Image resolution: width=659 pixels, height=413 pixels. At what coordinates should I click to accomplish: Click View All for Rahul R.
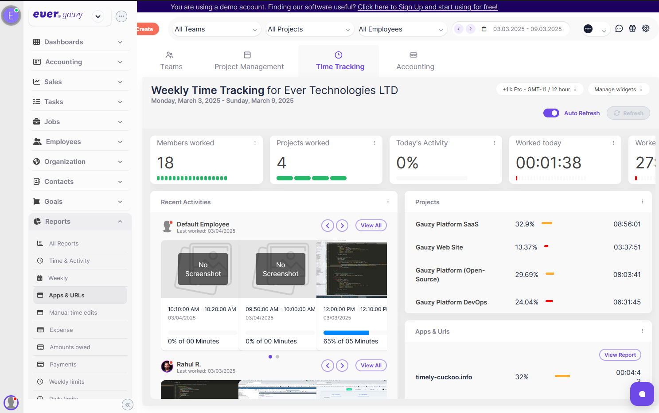click(x=371, y=366)
